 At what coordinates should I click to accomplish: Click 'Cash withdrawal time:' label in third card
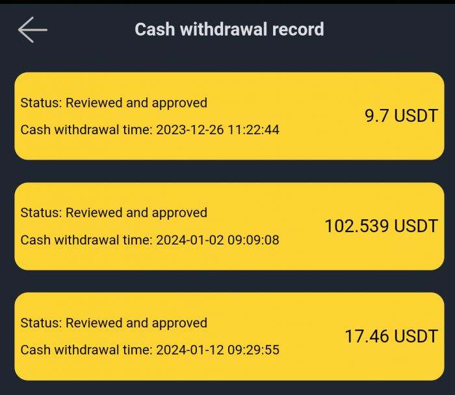86,350
